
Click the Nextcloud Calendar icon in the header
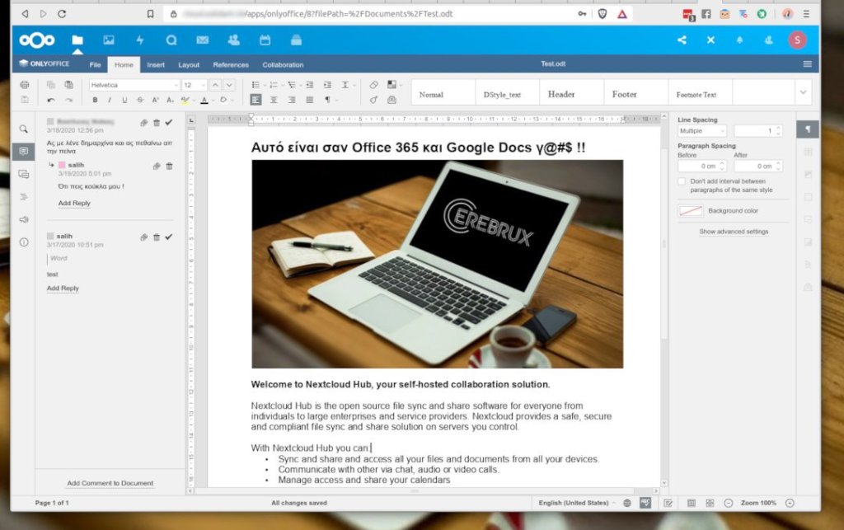click(265, 40)
